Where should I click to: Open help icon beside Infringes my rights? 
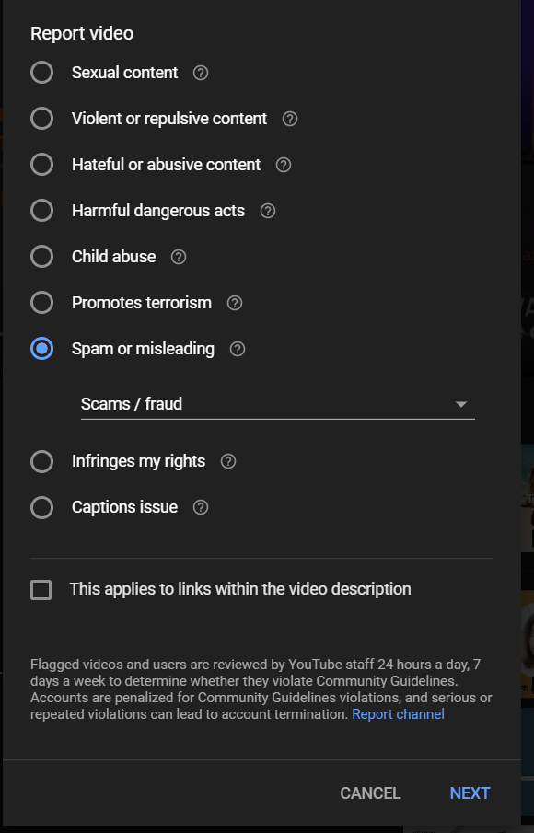228,461
